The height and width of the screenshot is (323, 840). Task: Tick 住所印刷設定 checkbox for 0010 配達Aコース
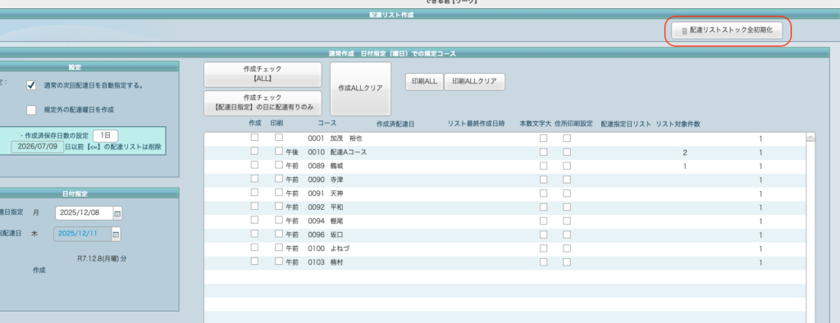567,152
